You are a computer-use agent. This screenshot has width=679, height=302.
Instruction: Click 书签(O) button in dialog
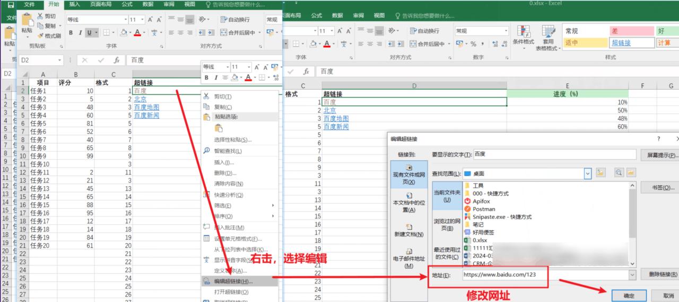click(660, 188)
